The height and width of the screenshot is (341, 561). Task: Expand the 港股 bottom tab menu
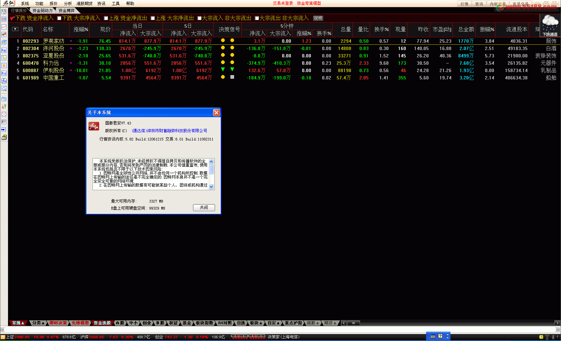313,323
